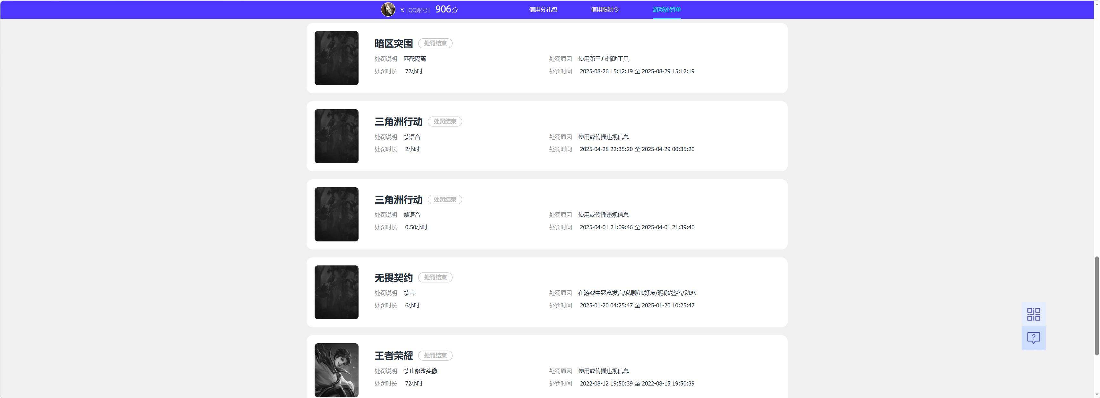Screen dimensions: 1100x398
Task: Click the vertical page scrollbar thumb
Action: pos(1096,305)
